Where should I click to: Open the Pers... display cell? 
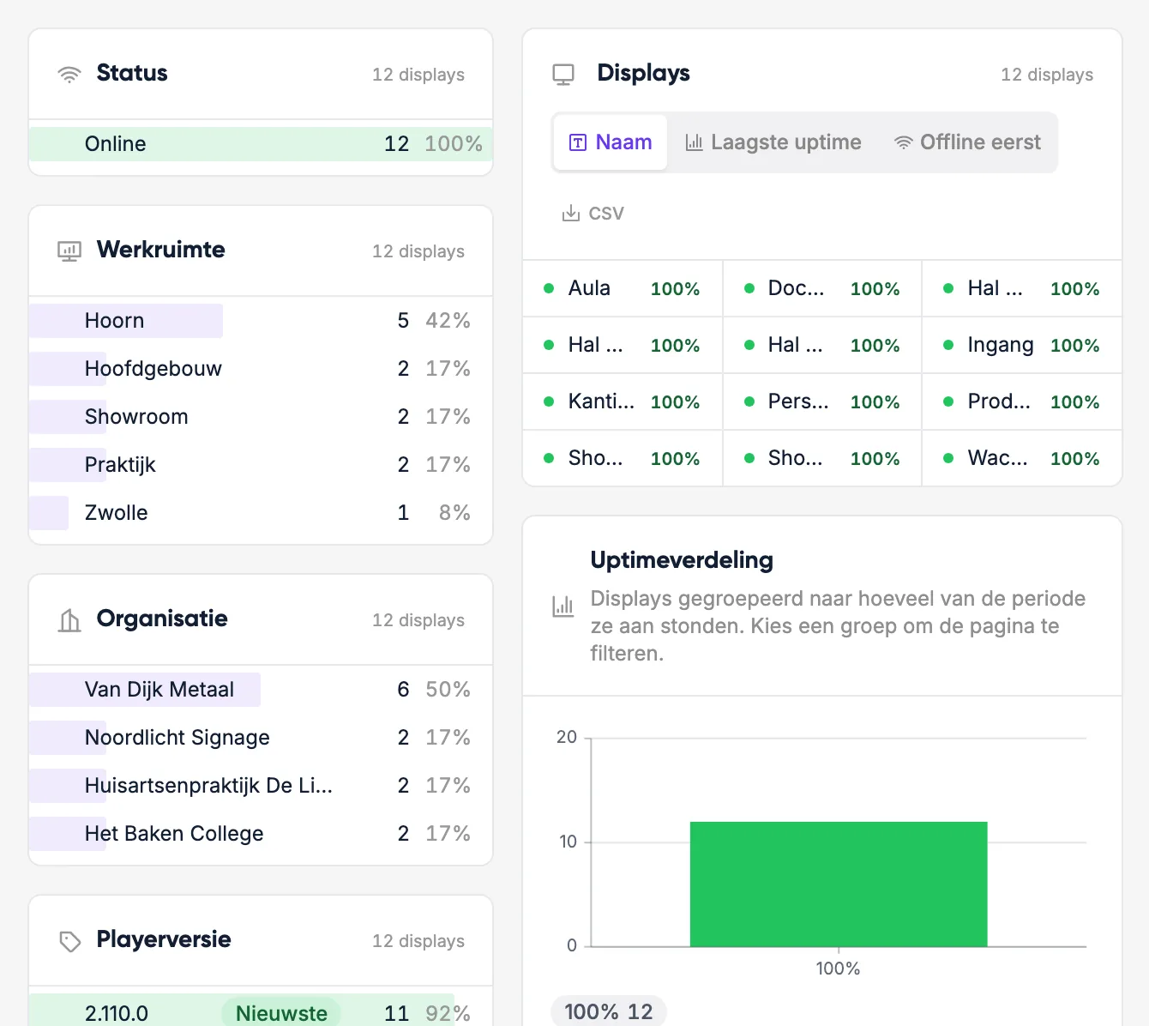coord(822,401)
